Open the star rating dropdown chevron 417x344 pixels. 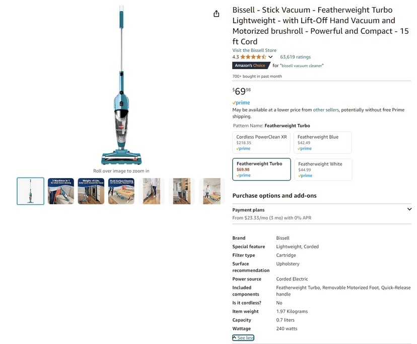pos(270,56)
